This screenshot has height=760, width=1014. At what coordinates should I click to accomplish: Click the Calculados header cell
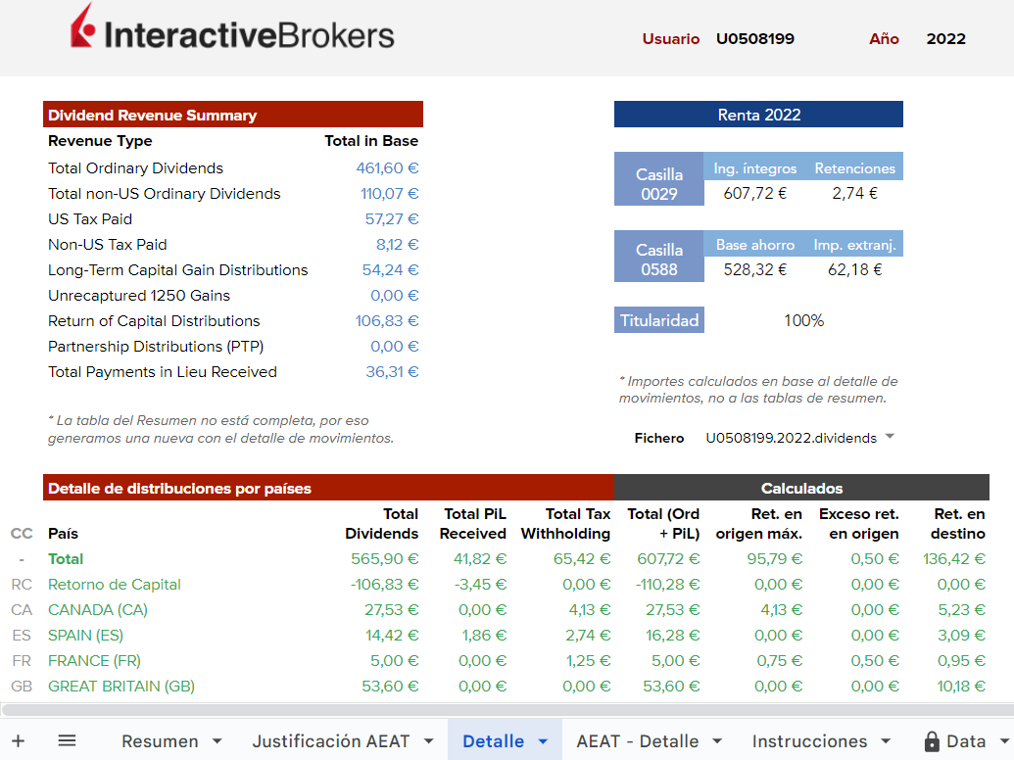(x=801, y=488)
